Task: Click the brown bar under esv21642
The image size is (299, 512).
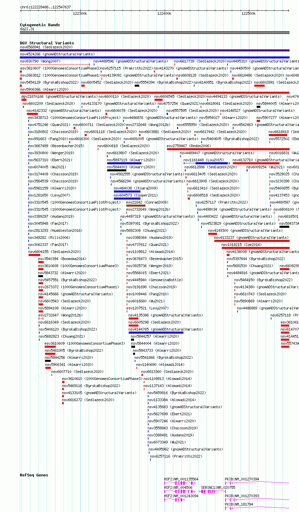Action: (x=136, y=206)
